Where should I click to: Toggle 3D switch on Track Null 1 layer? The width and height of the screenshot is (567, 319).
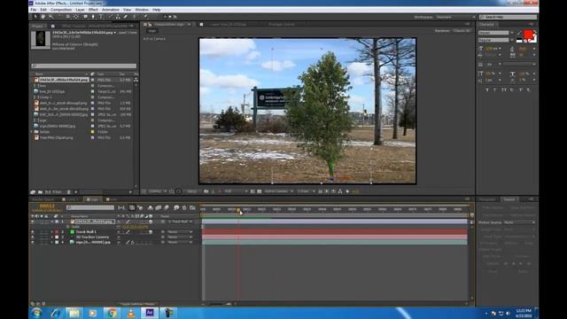(x=151, y=232)
